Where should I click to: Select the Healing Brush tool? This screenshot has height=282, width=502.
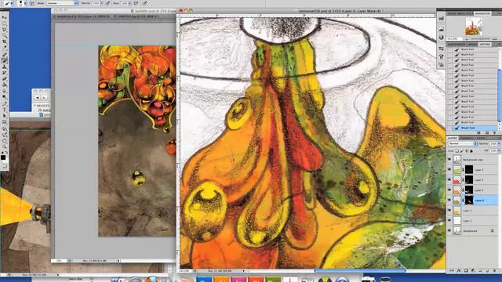click(4, 55)
